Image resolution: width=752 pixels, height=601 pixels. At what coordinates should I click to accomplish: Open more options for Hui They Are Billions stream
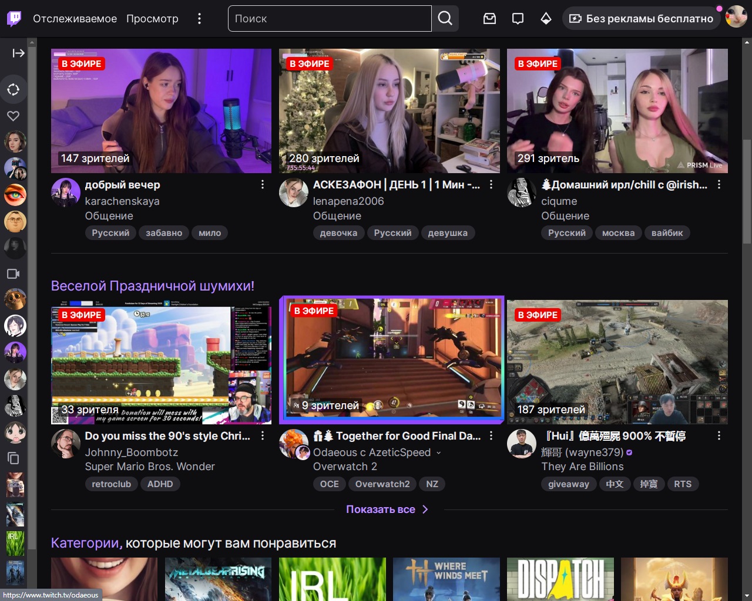(x=719, y=436)
